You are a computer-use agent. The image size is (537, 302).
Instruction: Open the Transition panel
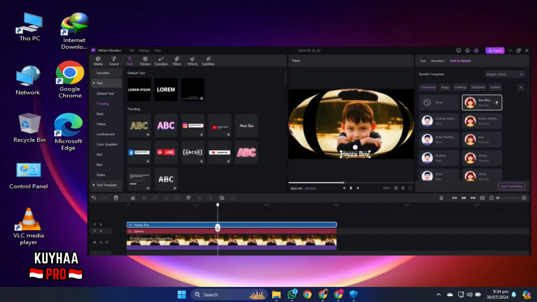coord(161,61)
